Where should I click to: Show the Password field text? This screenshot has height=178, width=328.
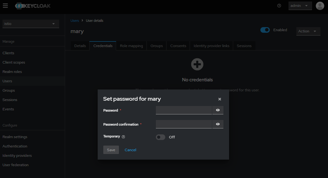pos(218,110)
